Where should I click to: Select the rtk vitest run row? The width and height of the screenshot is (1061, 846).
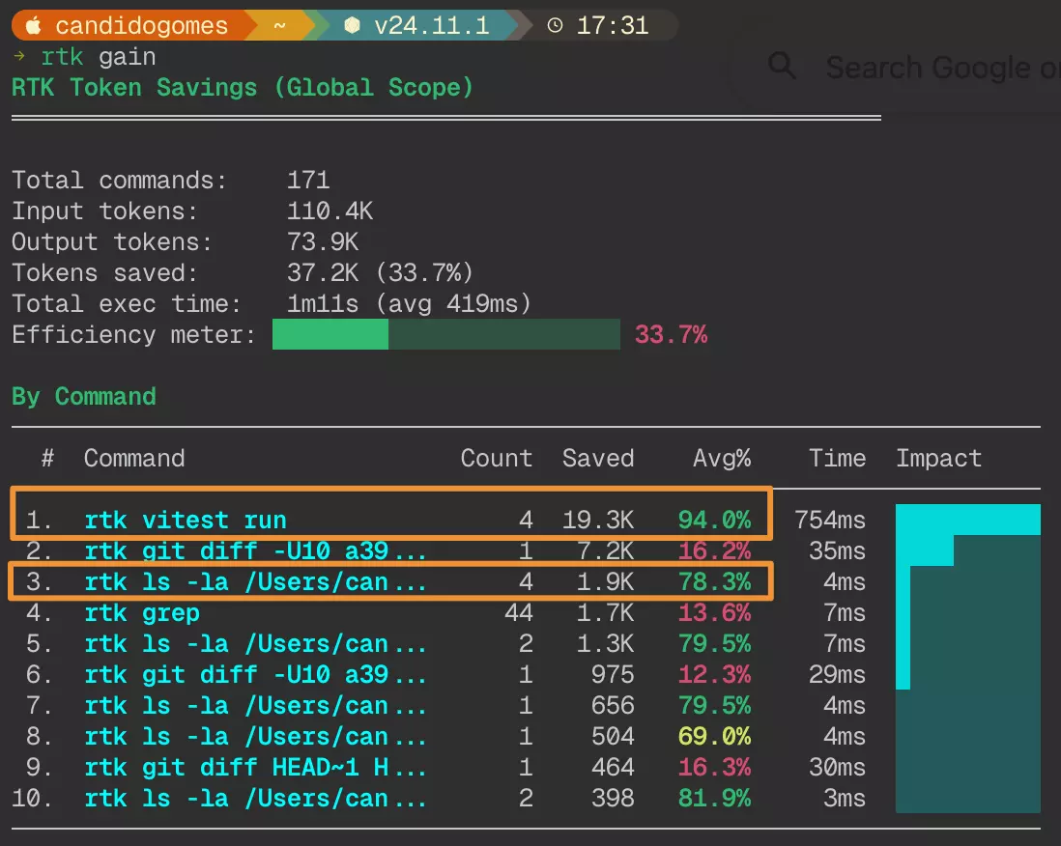(390, 520)
